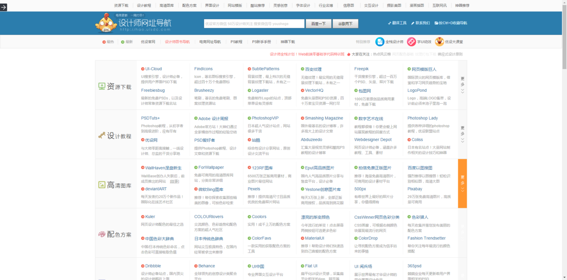
Task: Open the Abduzeedo link
Action: (x=311, y=140)
